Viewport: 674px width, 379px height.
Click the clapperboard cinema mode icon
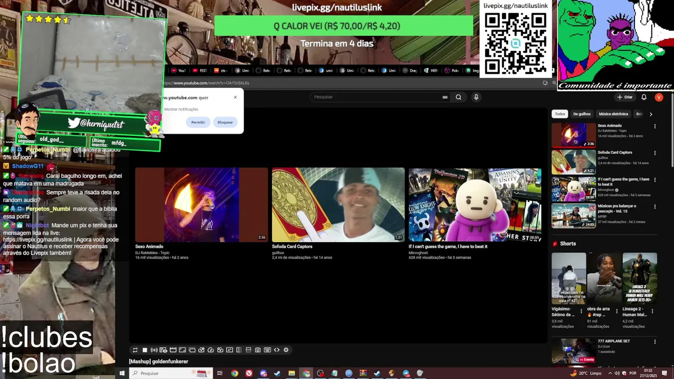173,350
